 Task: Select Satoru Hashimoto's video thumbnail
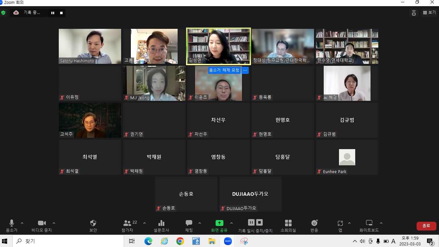point(90,46)
